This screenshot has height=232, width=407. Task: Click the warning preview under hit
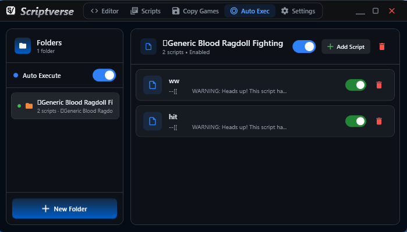click(x=228, y=127)
